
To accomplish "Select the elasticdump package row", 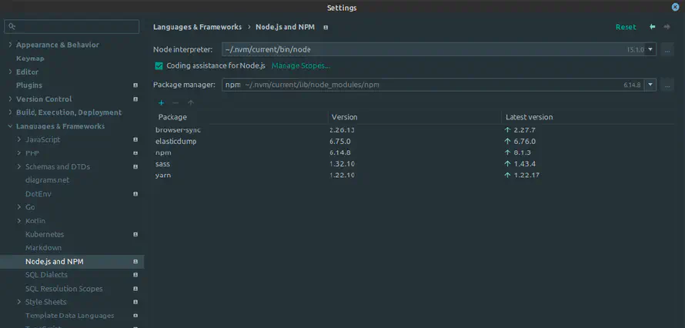I will tap(415, 141).
